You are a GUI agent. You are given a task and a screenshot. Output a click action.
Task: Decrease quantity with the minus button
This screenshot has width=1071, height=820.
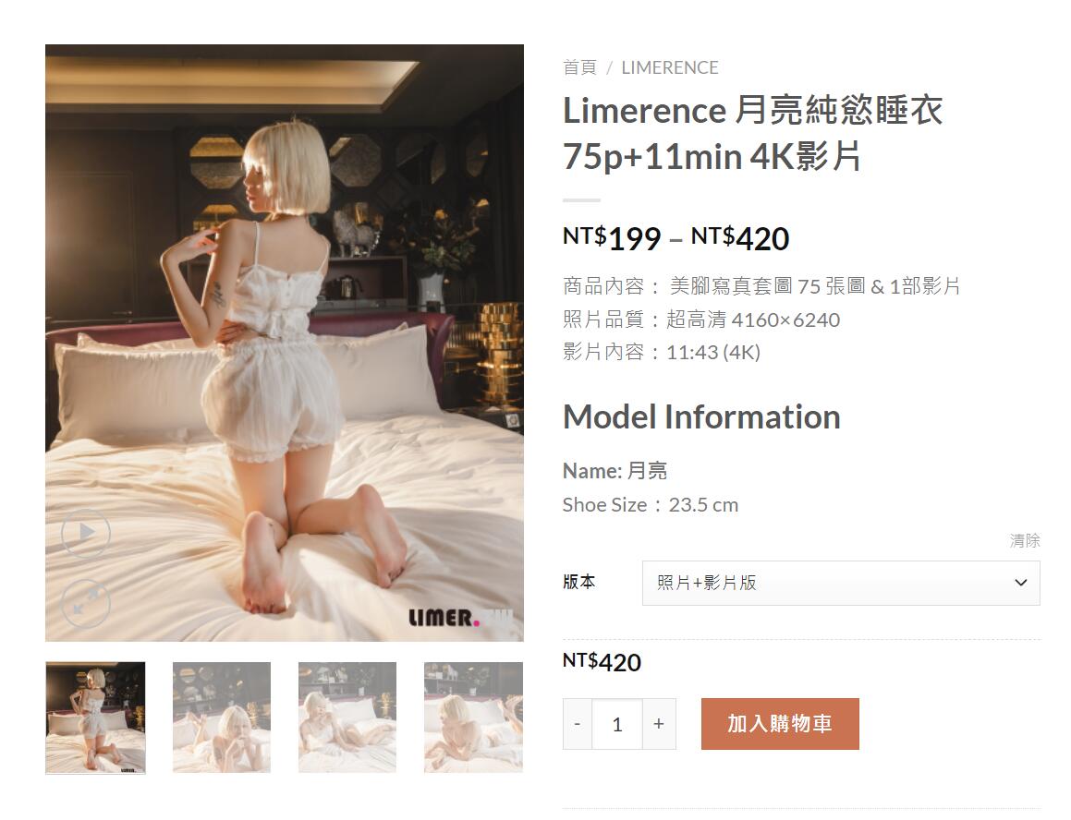pos(578,724)
